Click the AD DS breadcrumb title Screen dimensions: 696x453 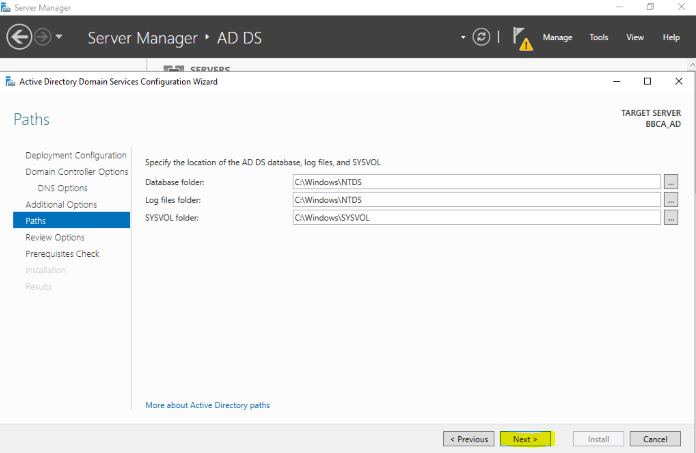click(x=239, y=38)
